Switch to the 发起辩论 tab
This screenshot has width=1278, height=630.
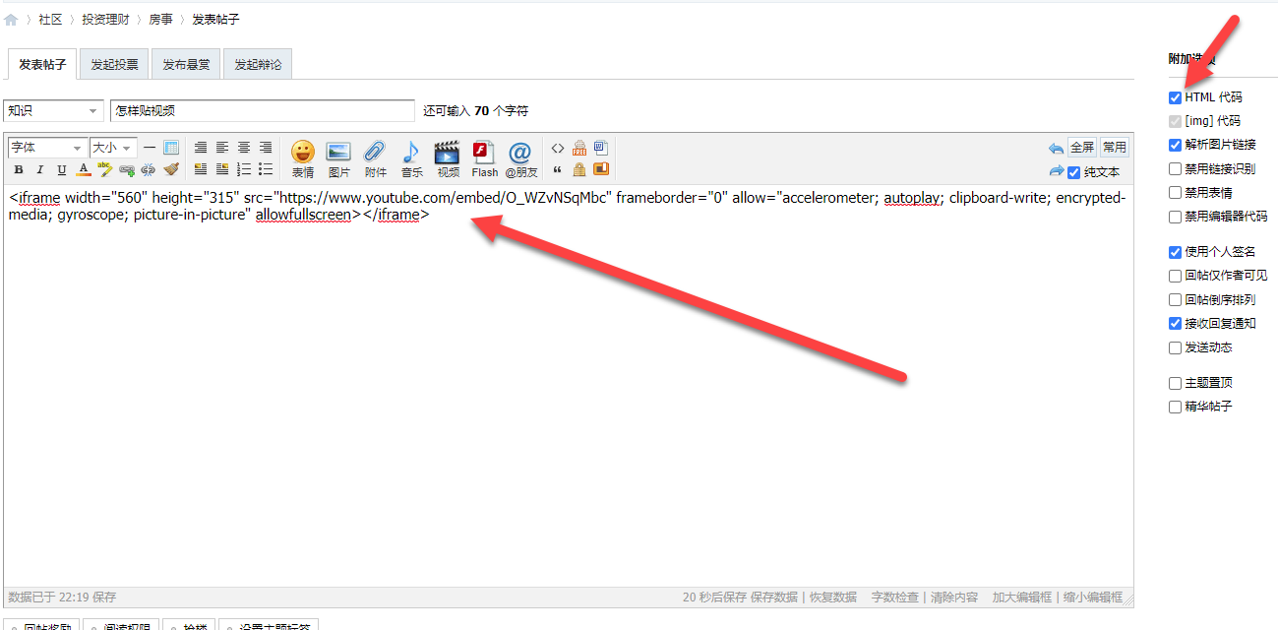click(x=258, y=65)
